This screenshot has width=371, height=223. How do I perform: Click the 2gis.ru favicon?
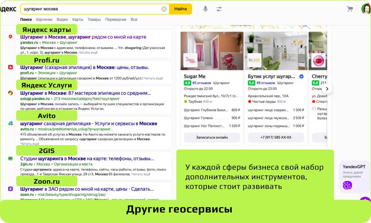(10, 158)
